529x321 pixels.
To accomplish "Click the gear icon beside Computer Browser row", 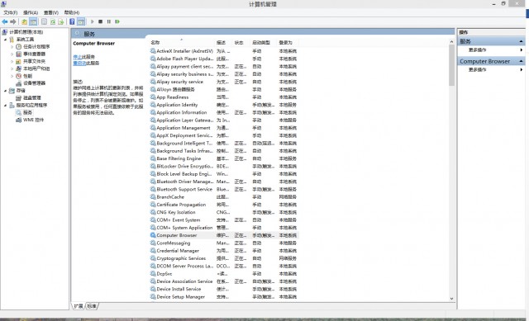I will tap(153, 235).
